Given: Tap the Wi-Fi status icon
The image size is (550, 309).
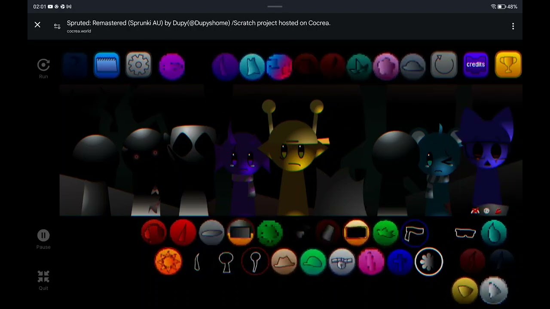Looking at the screenshot, I should click(493, 7).
